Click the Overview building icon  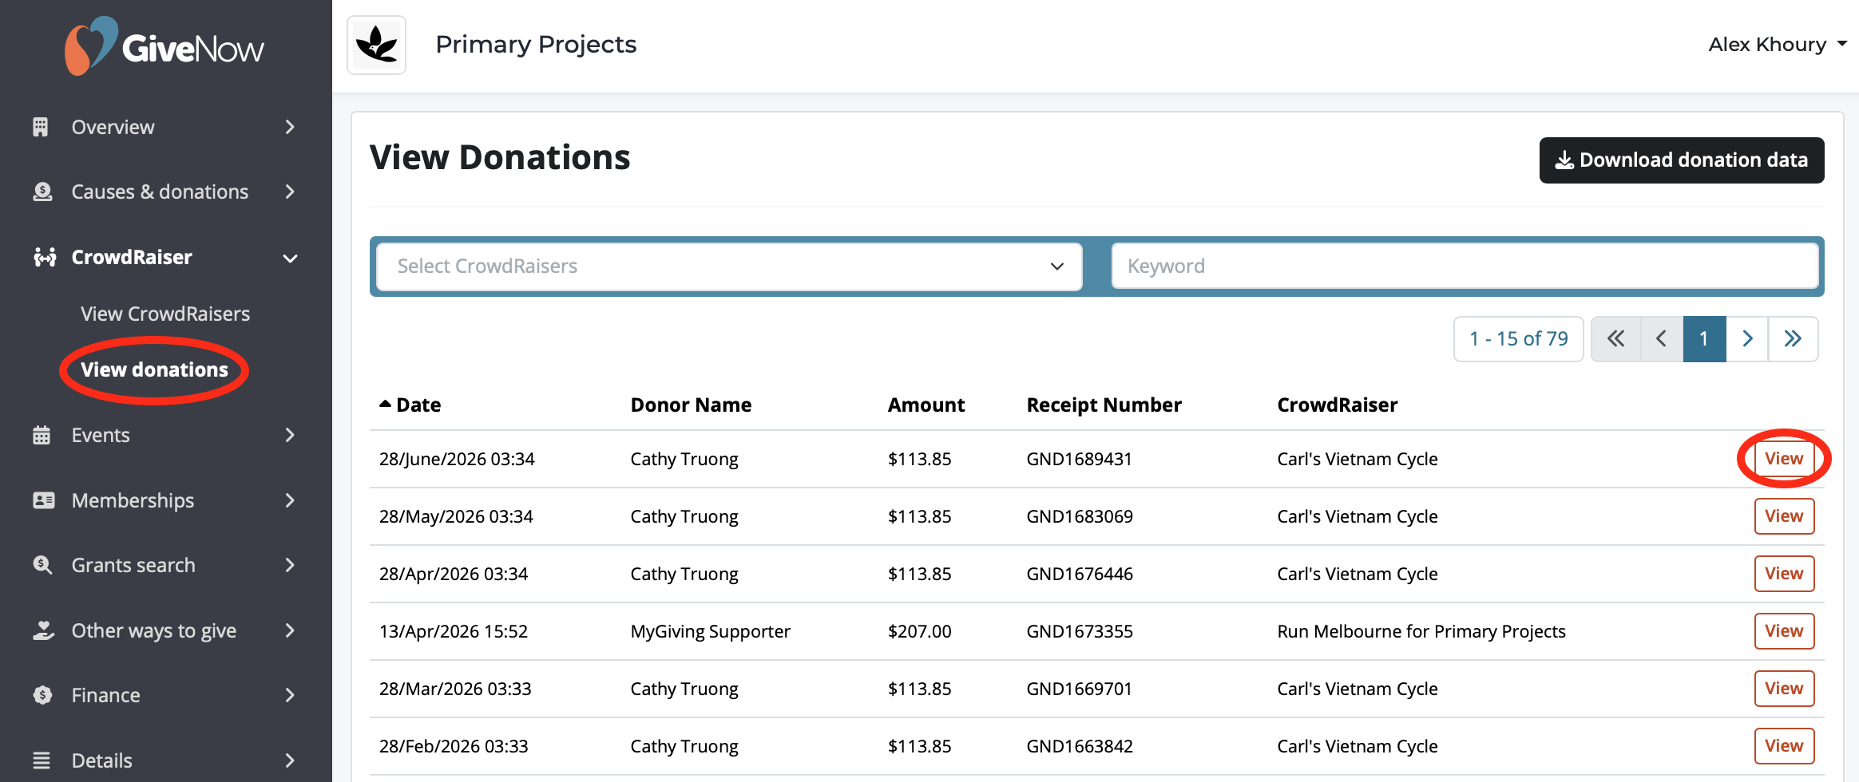[x=41, y=127]
